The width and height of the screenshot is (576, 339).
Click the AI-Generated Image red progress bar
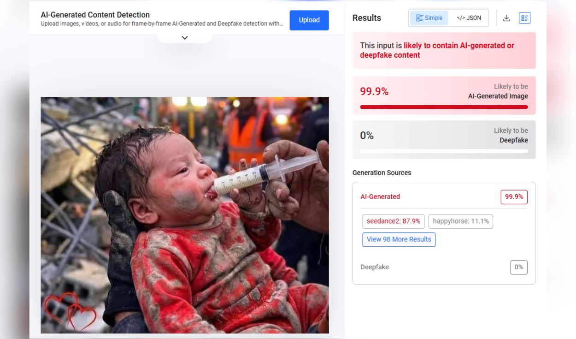(x=444, y=107)
